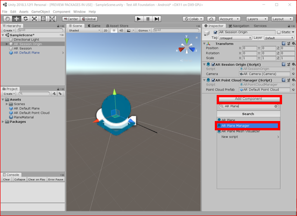297x216 pixels.
Task: Click the Add Component button
Action: [x=249, y=99]
